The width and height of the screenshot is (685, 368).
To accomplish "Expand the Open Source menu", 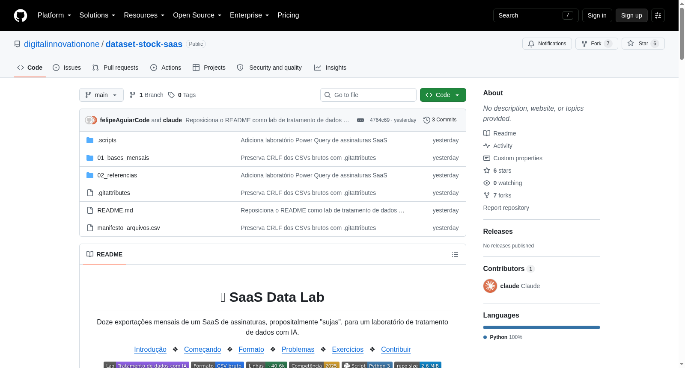I will point(197,15).
